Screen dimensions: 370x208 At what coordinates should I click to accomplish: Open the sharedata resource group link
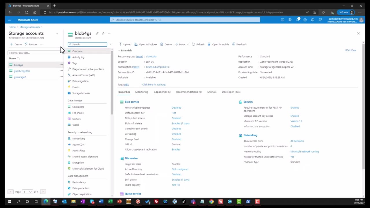click(x=151, y=57)
